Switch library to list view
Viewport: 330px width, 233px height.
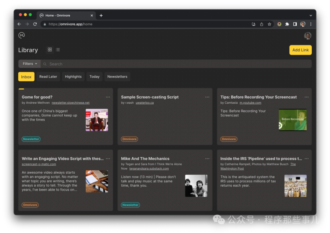pos(58,50)
